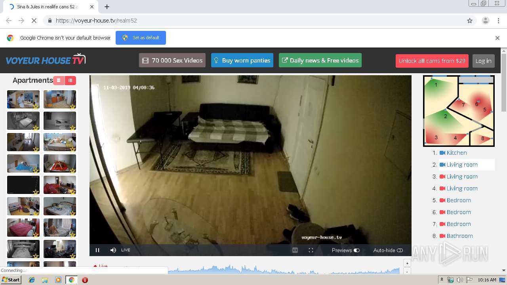
Task: Open File Explorer from taskbar
Action: tap(45, 280)
